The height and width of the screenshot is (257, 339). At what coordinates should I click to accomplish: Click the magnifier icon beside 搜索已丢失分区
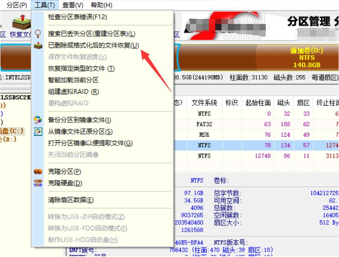[38, 34]
